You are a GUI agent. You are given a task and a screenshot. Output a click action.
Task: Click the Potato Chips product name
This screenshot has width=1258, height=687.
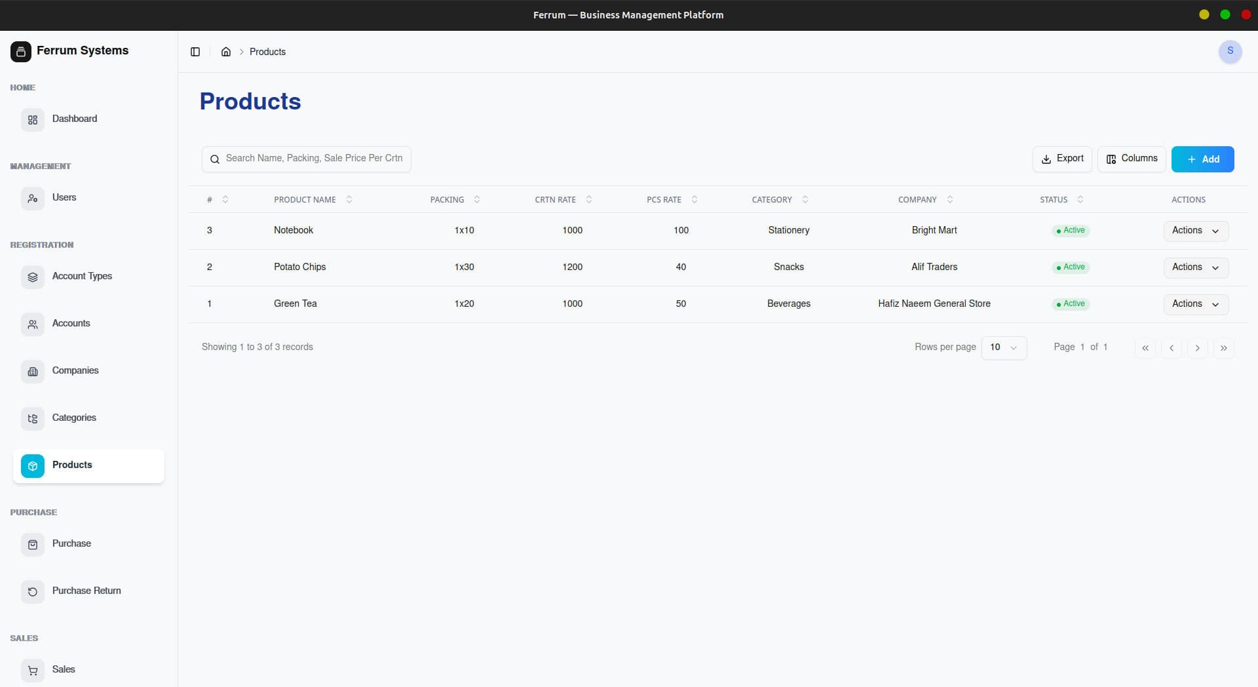pyautogui.click(x=299, y=267)
